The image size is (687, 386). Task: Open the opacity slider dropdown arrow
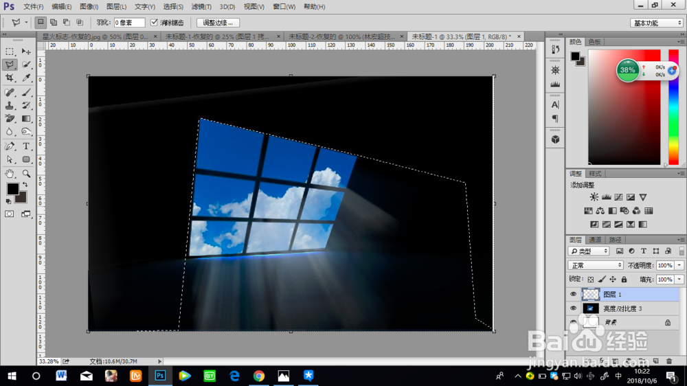coord(679,266)
